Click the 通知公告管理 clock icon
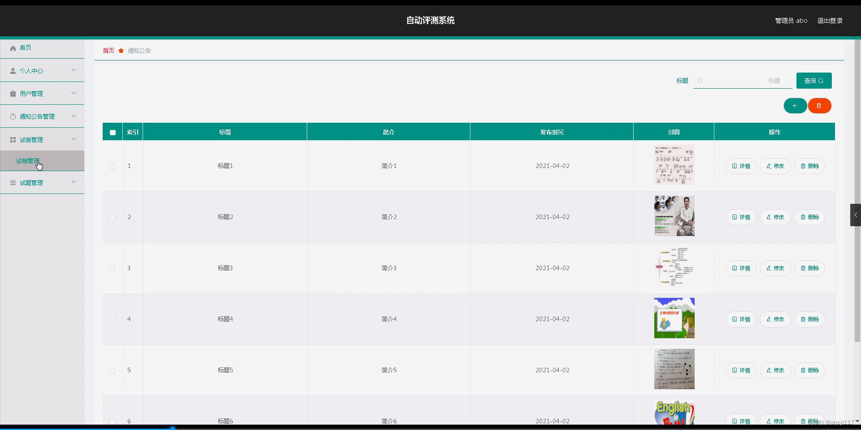Viewport: 861px width, 430px height. pyautogui.click(x=13, y=116)
